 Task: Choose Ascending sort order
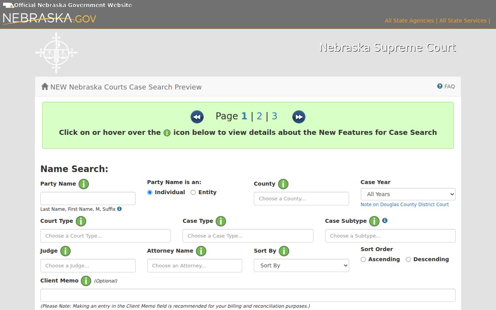click(x=363, y=260)
